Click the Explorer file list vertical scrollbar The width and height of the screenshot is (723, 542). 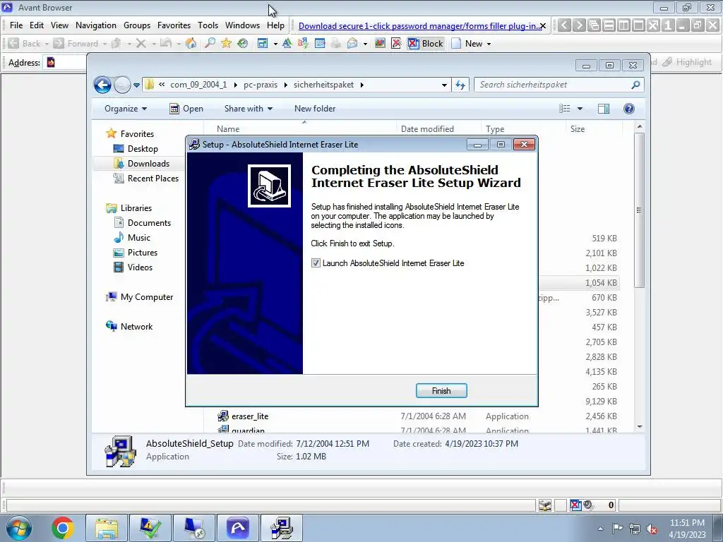click(x=639, y=210)
